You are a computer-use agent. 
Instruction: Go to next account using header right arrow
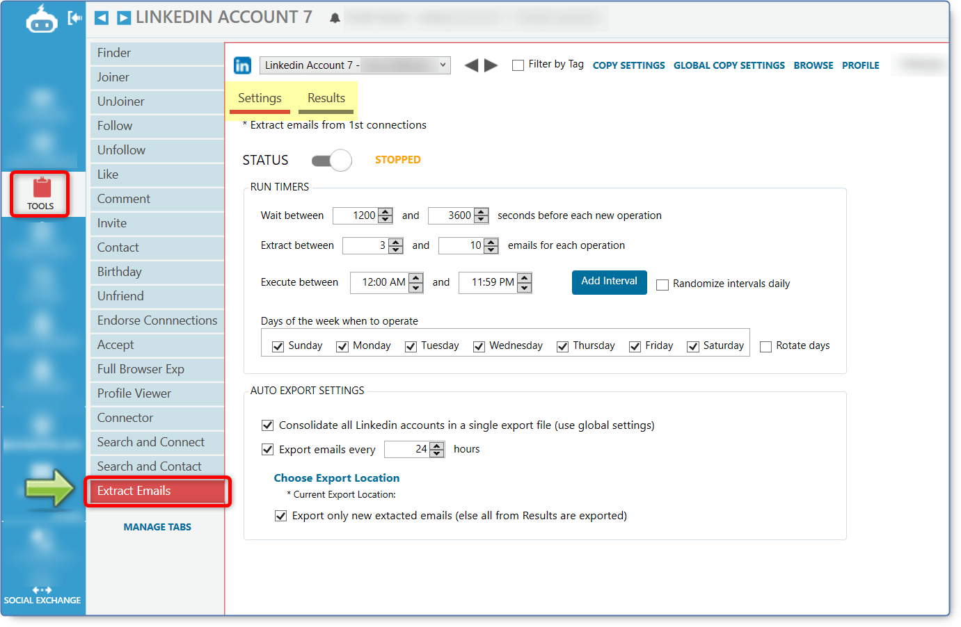point(124,18)
